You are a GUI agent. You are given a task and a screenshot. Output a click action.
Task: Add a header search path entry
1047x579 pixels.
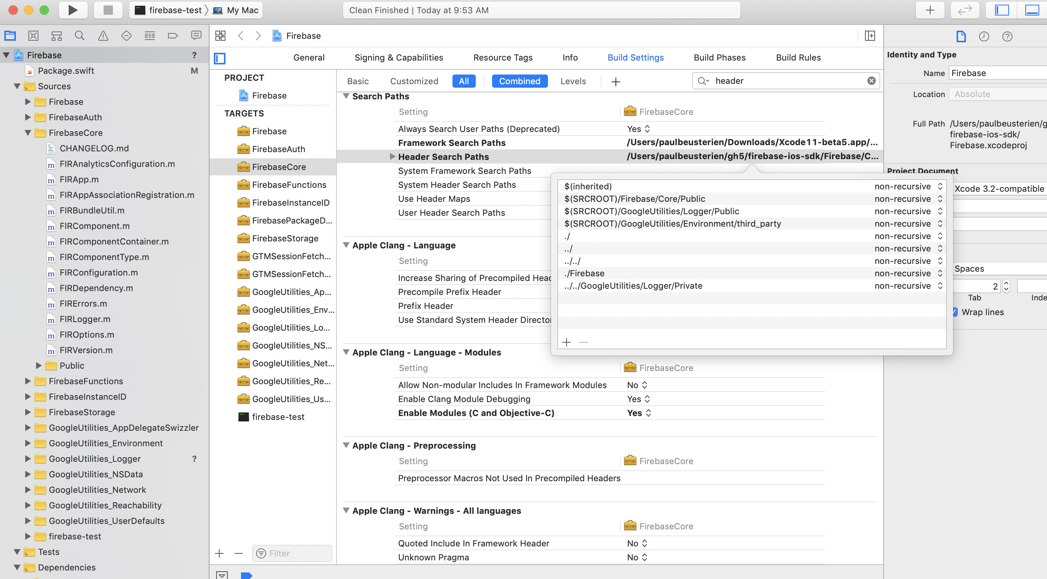tap(566, 342)
